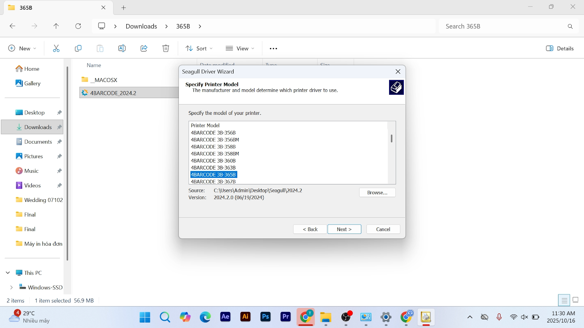Expand the chevron after Downloads in address bar
This screenshot has width=584, height=328.
(x=166, y=26)
